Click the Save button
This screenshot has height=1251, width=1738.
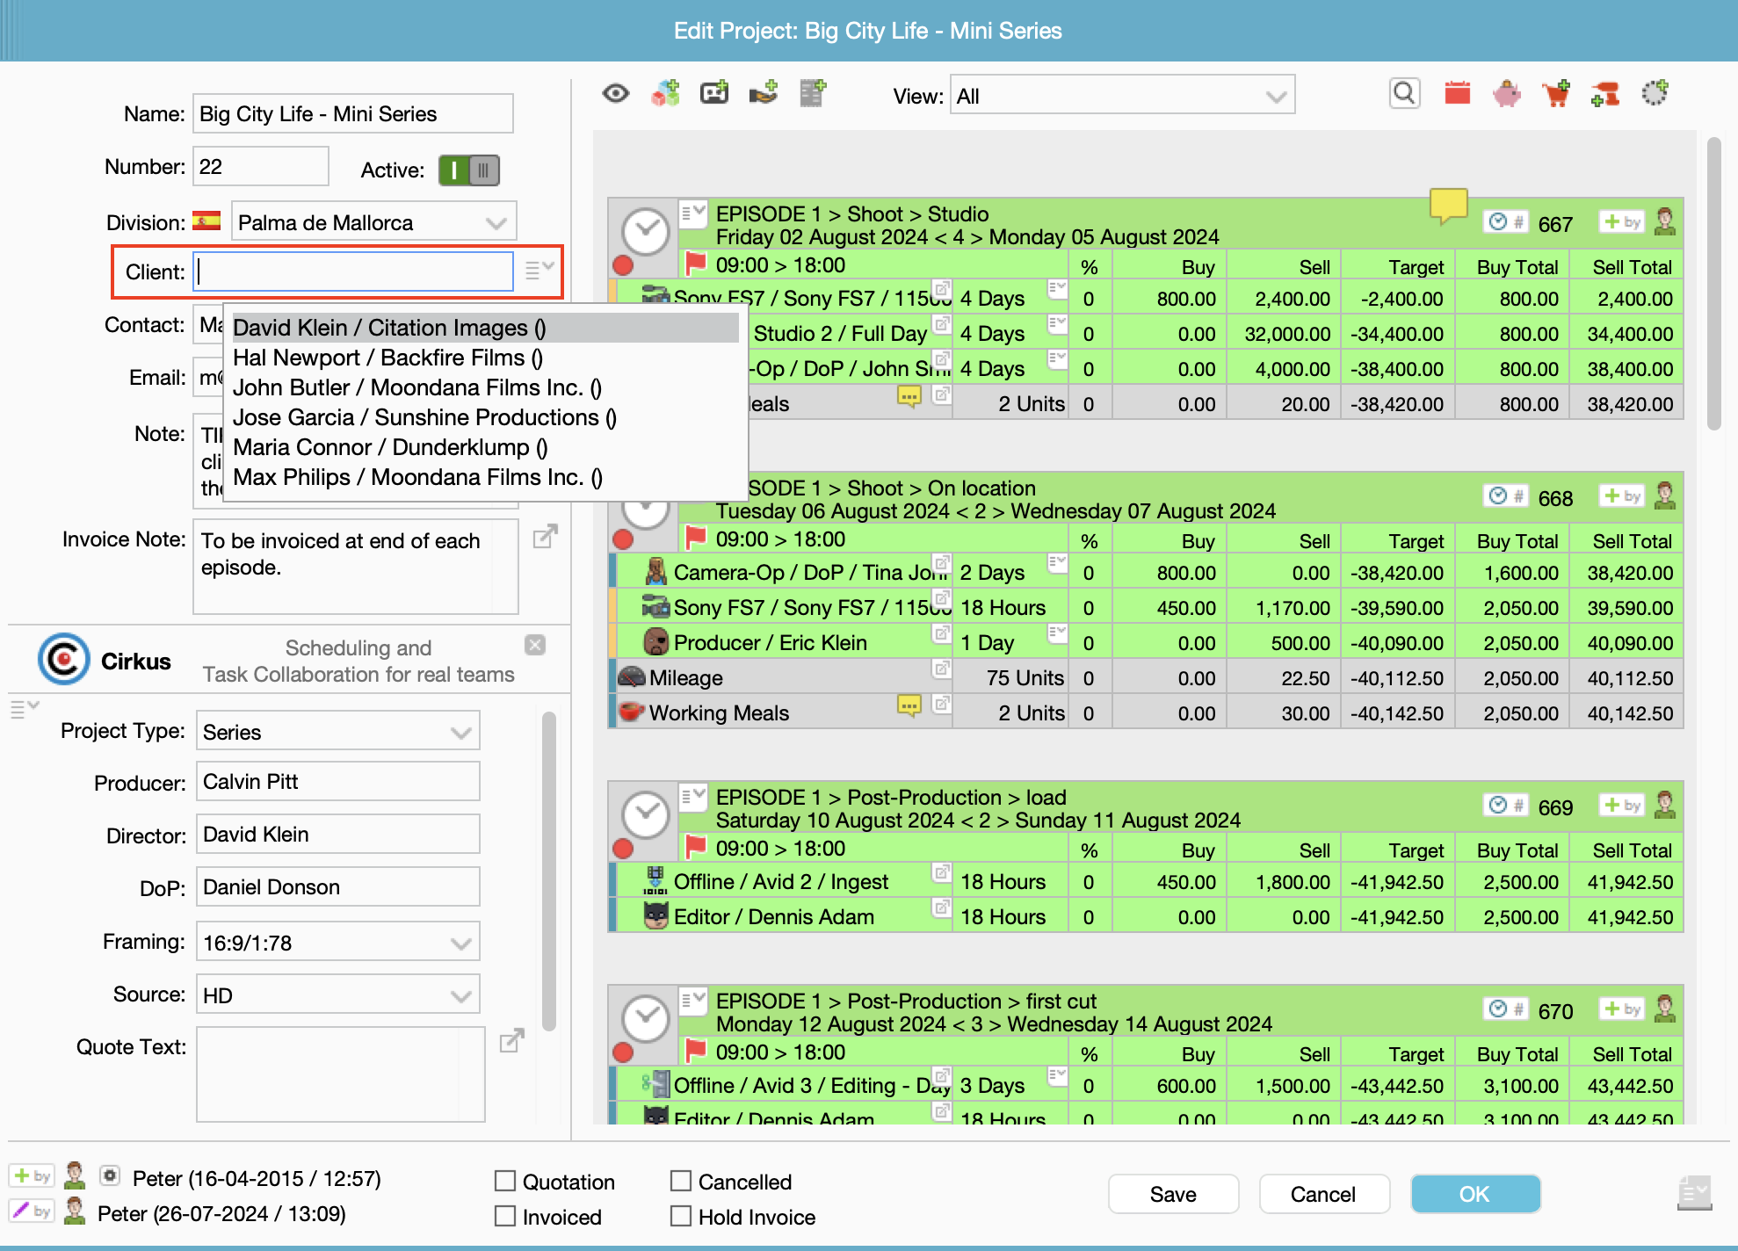[1172, 1194]
